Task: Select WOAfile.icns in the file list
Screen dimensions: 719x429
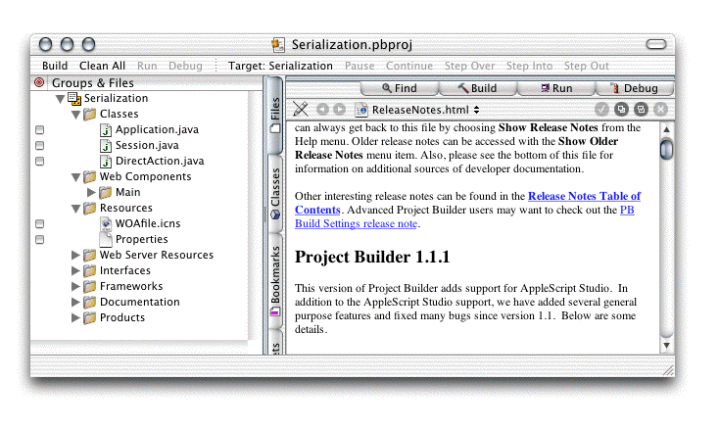Action: (x=148, y=223)
